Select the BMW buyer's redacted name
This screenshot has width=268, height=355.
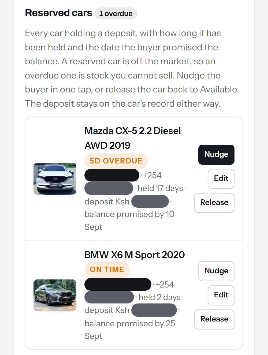point(118,284)
